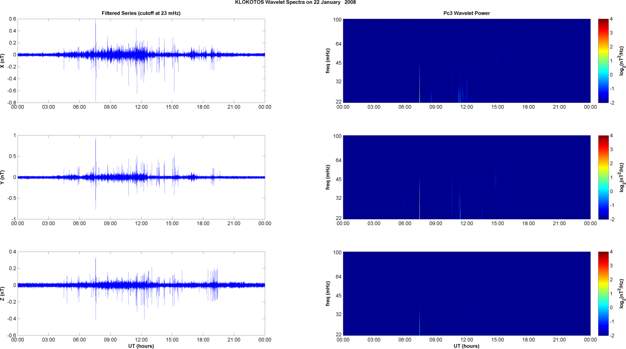The width and height of the screenshot is (626, 349).
Task: Click the -0.8 tick on X series axis
Action: tap(11, 103)
